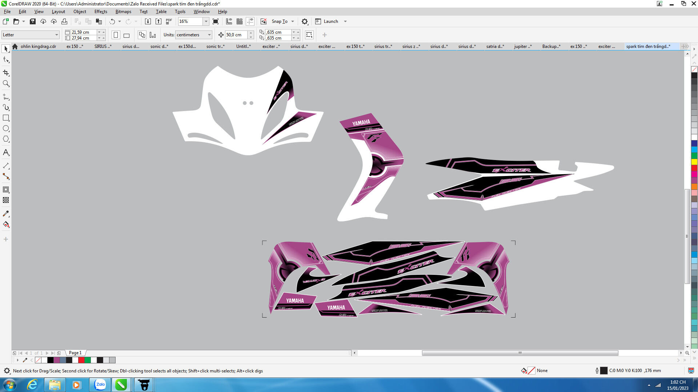Open the Bitmaps menu
Viewport: 698px width, 392px height.
123,12
